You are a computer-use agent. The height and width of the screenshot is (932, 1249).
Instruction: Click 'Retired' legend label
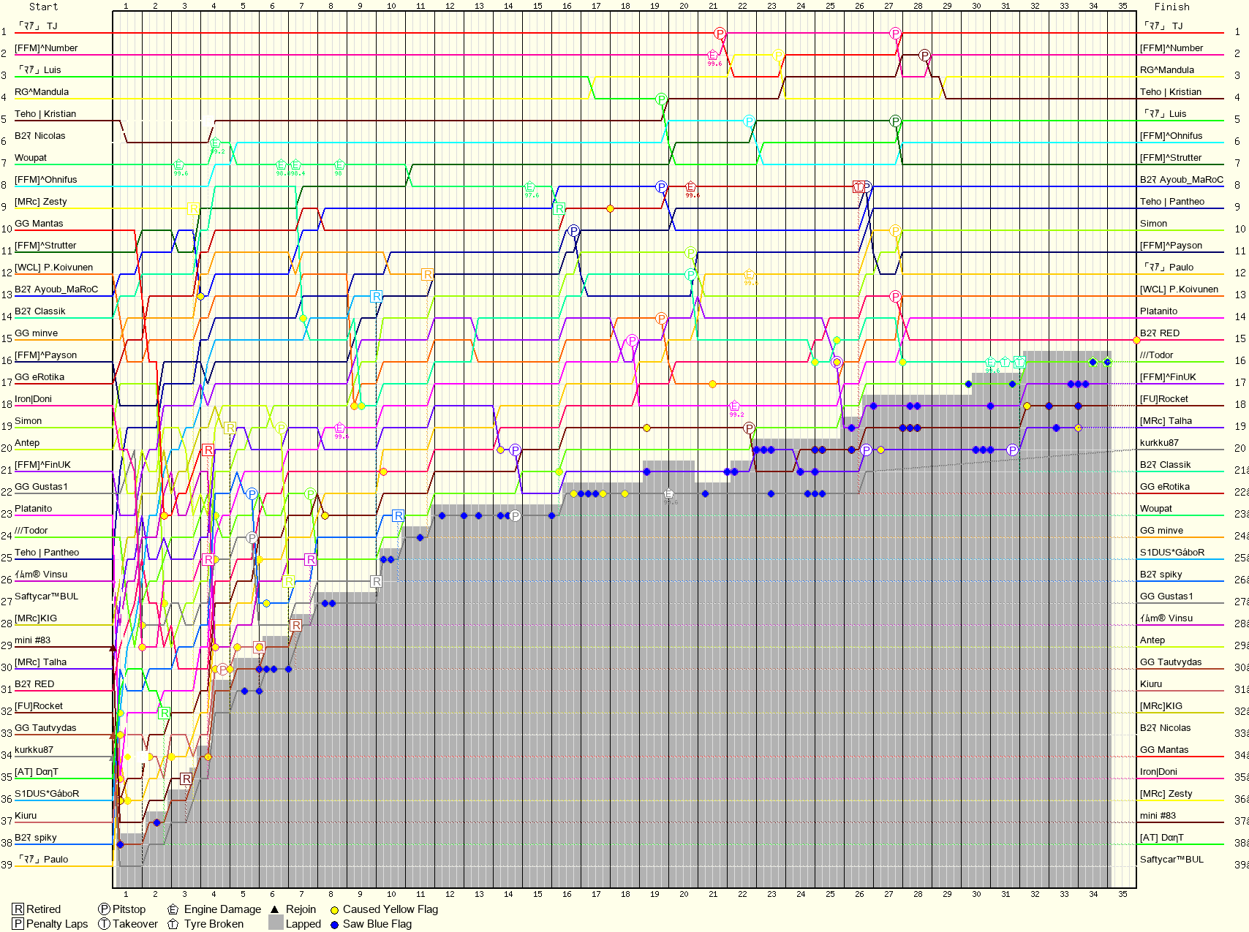point(43,909)
